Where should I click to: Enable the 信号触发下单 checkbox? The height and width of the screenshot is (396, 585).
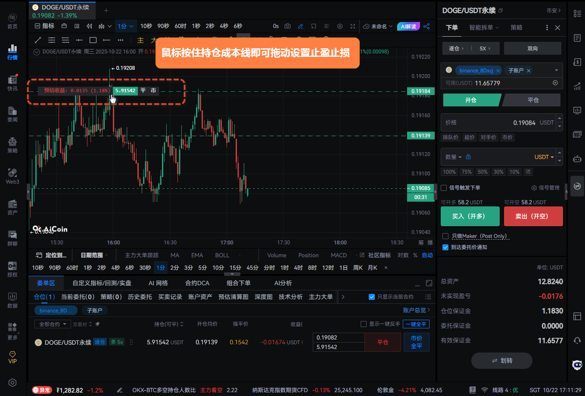(444, 188)
